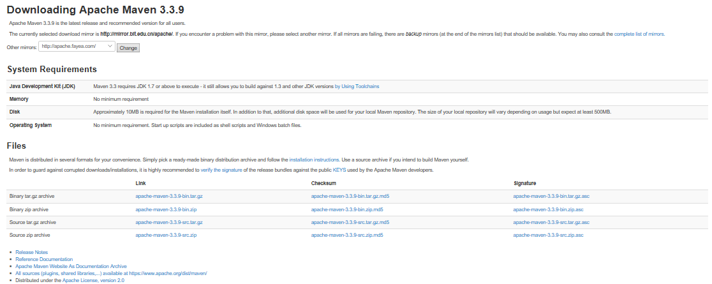Download apache-maven-3.3.9-bin.zip

(166, 209)
